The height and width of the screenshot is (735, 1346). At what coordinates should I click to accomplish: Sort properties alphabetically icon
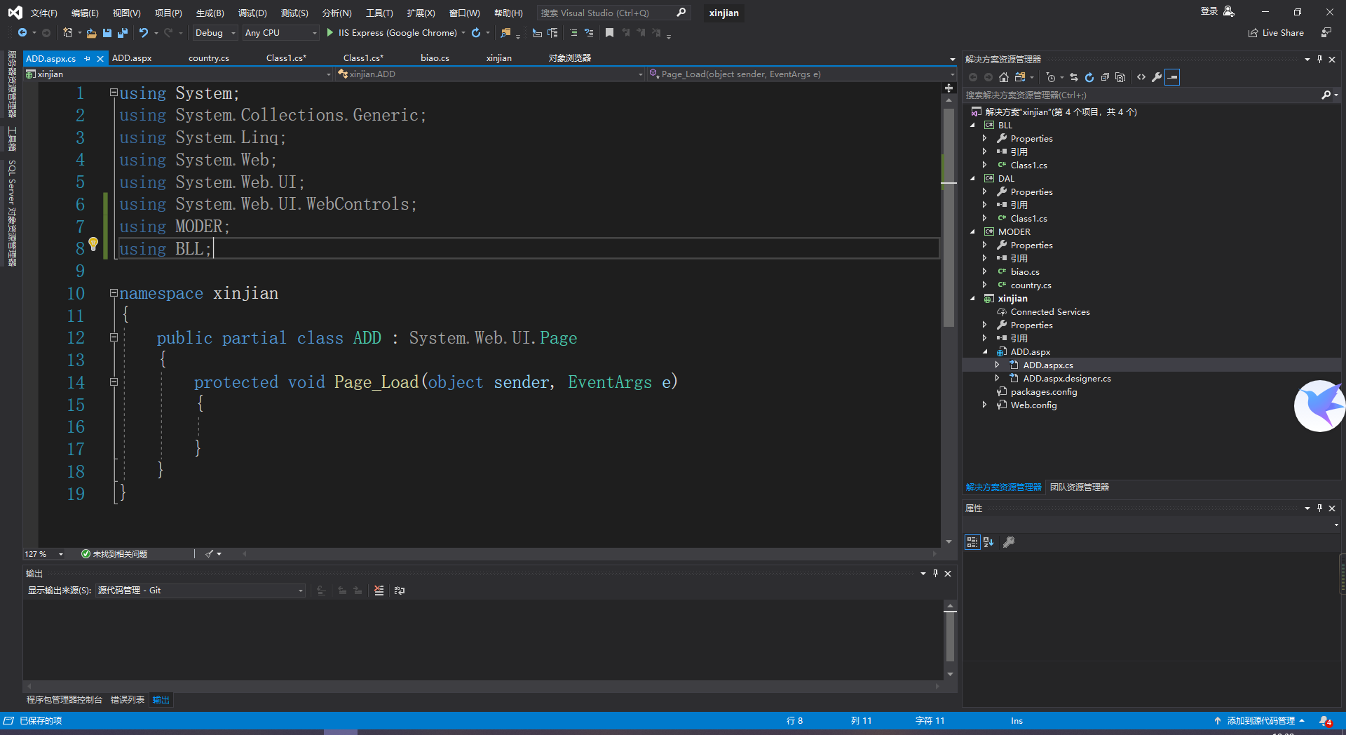(x=988, y=542)
